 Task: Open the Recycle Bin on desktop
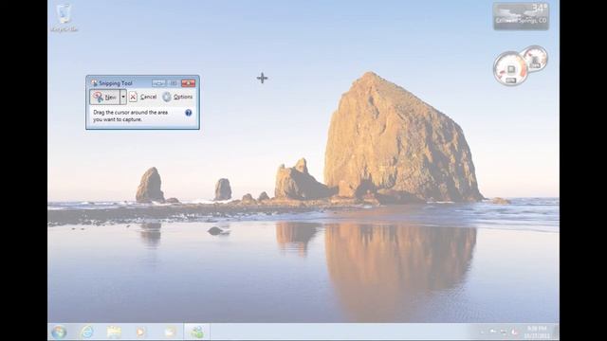click(64, 18)
